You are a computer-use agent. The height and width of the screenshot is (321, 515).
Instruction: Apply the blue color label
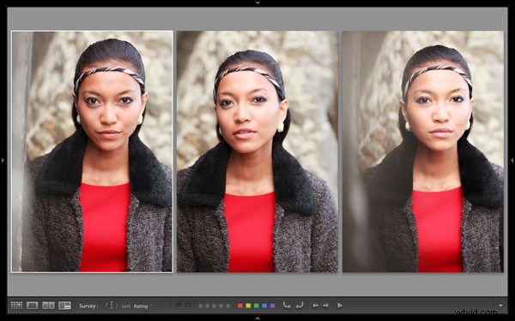tap(264, 306)
